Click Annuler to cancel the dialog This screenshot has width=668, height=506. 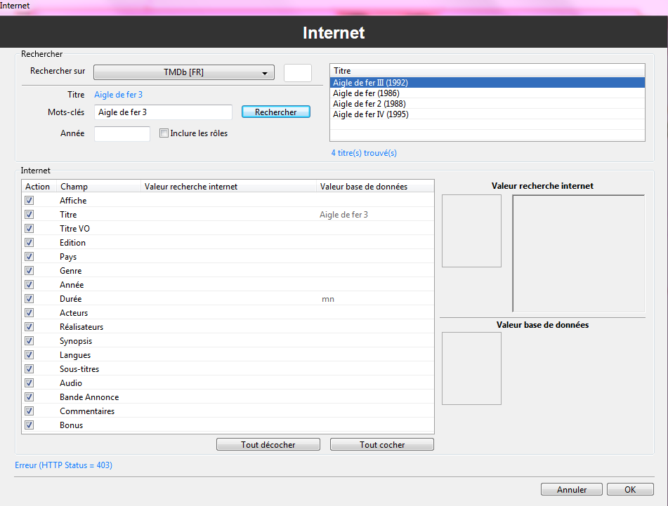(571, 490)
